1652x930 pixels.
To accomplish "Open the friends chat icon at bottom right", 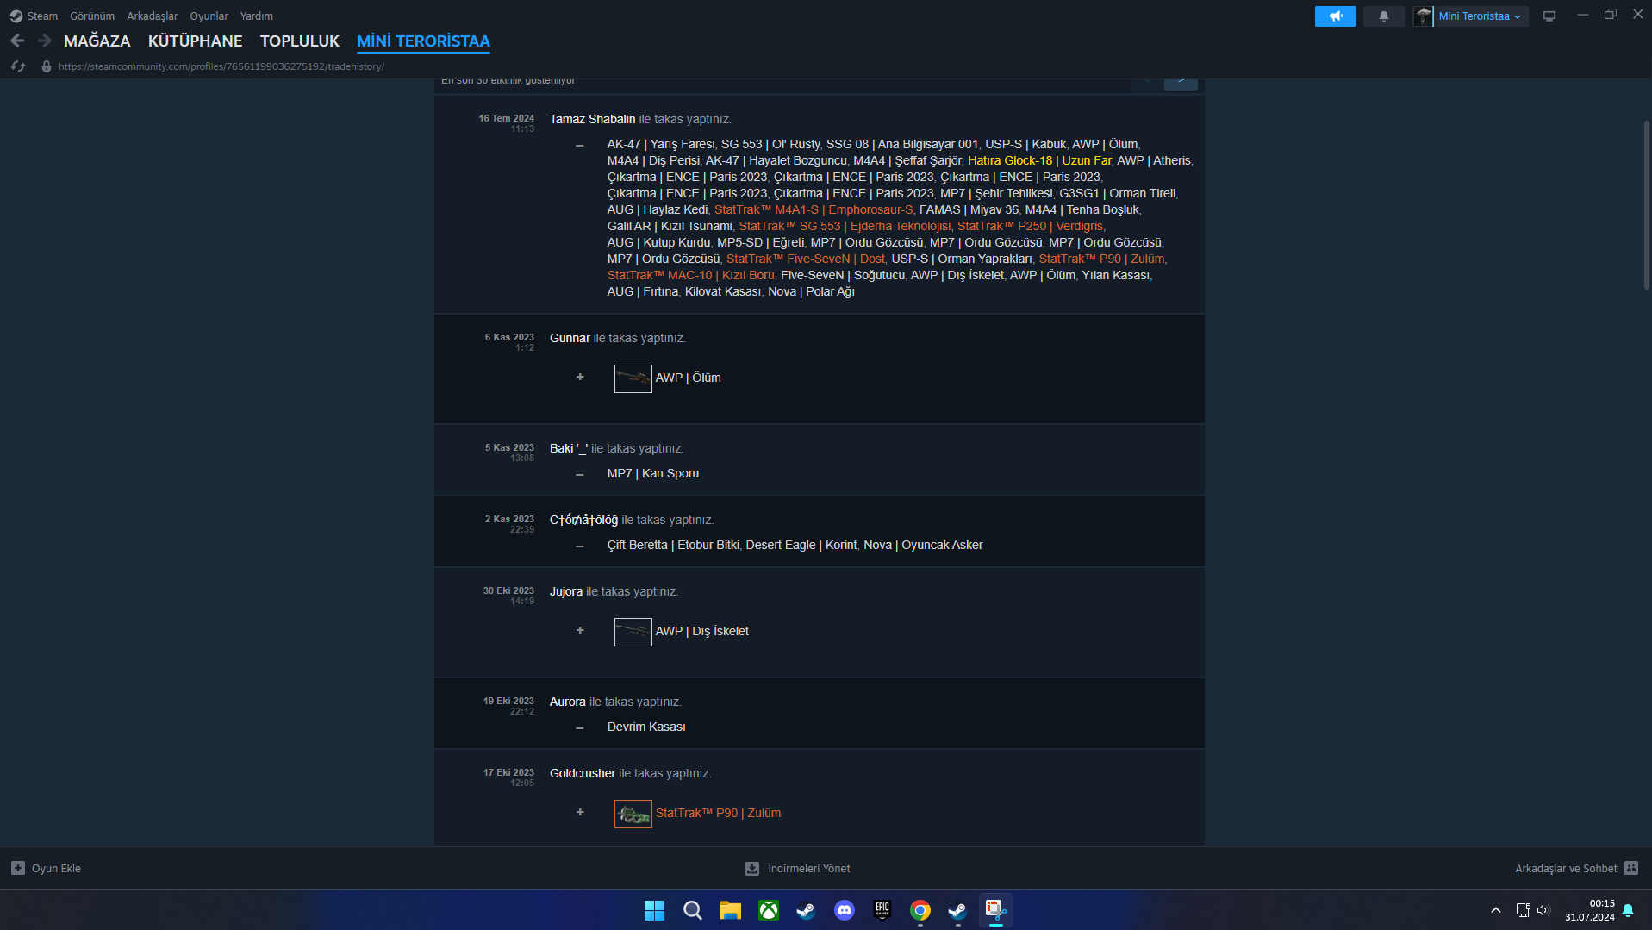I will (x=1631, y=868).
